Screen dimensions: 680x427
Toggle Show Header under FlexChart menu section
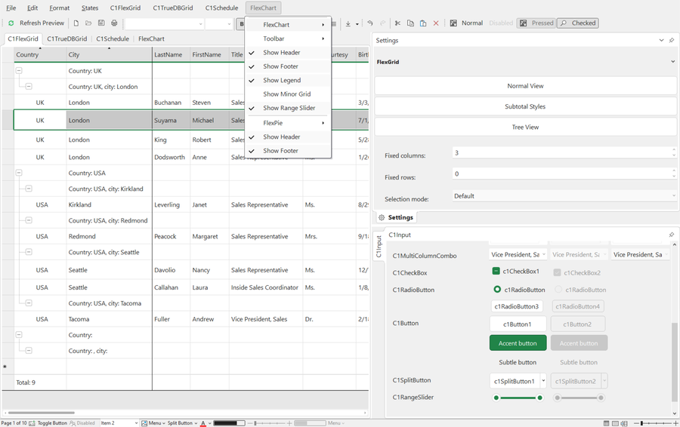click(x=288, y=52)
